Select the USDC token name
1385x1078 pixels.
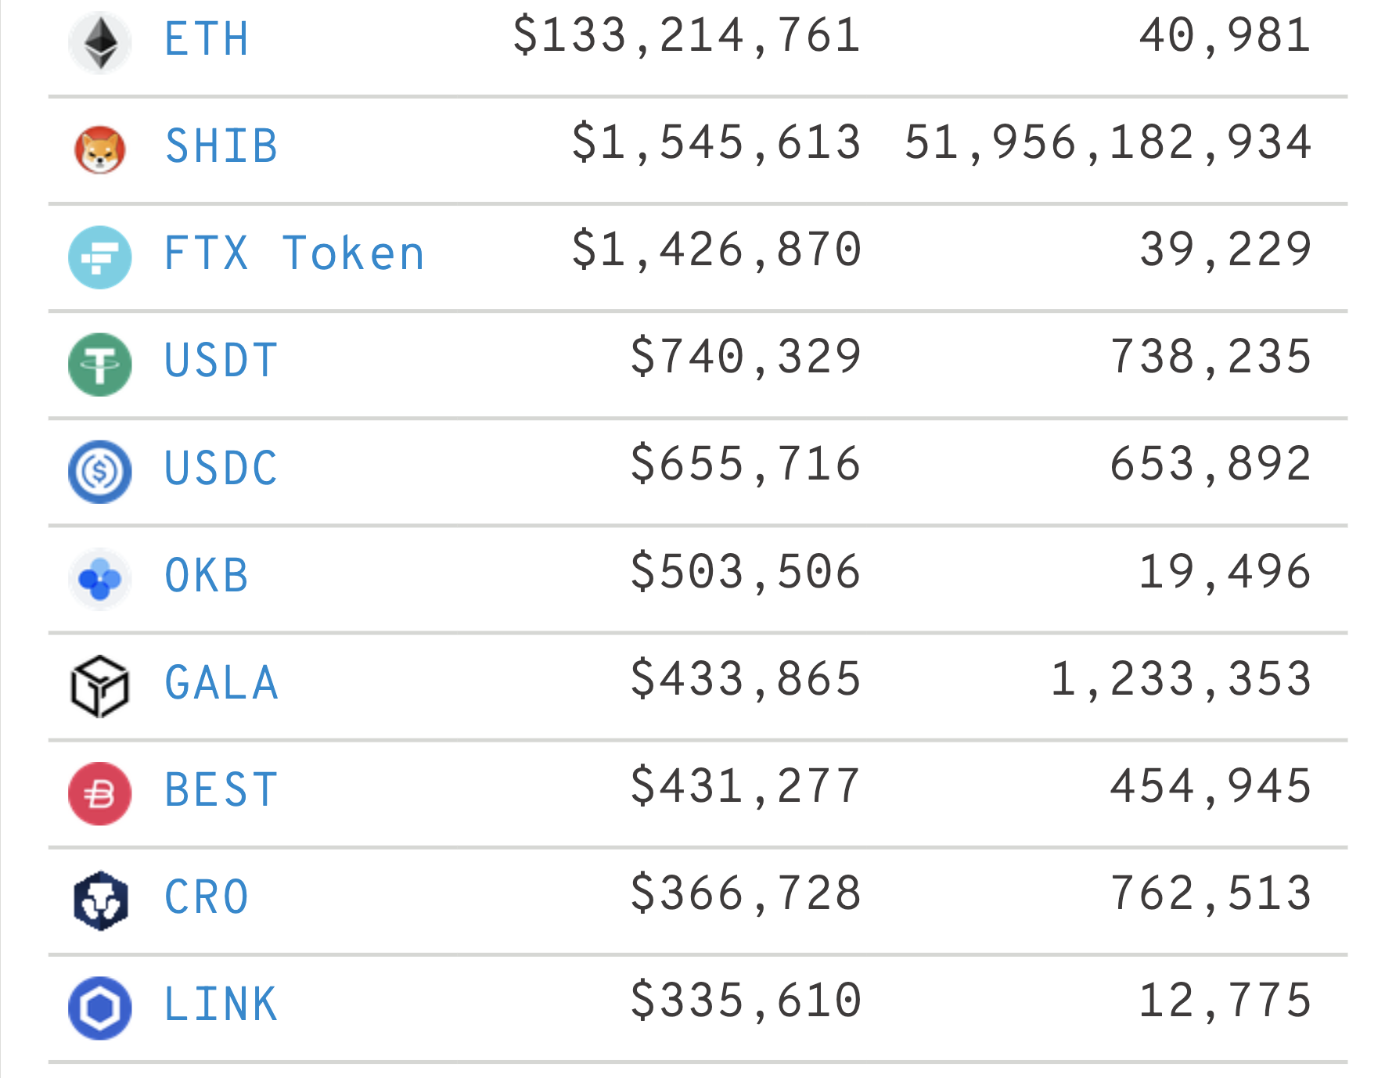pos(221,468)
